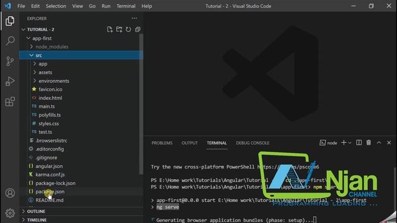The height and width of the screenshot is (223, 397).
Task: Open the Extensions view icon
Action: (x=10, y=102)
